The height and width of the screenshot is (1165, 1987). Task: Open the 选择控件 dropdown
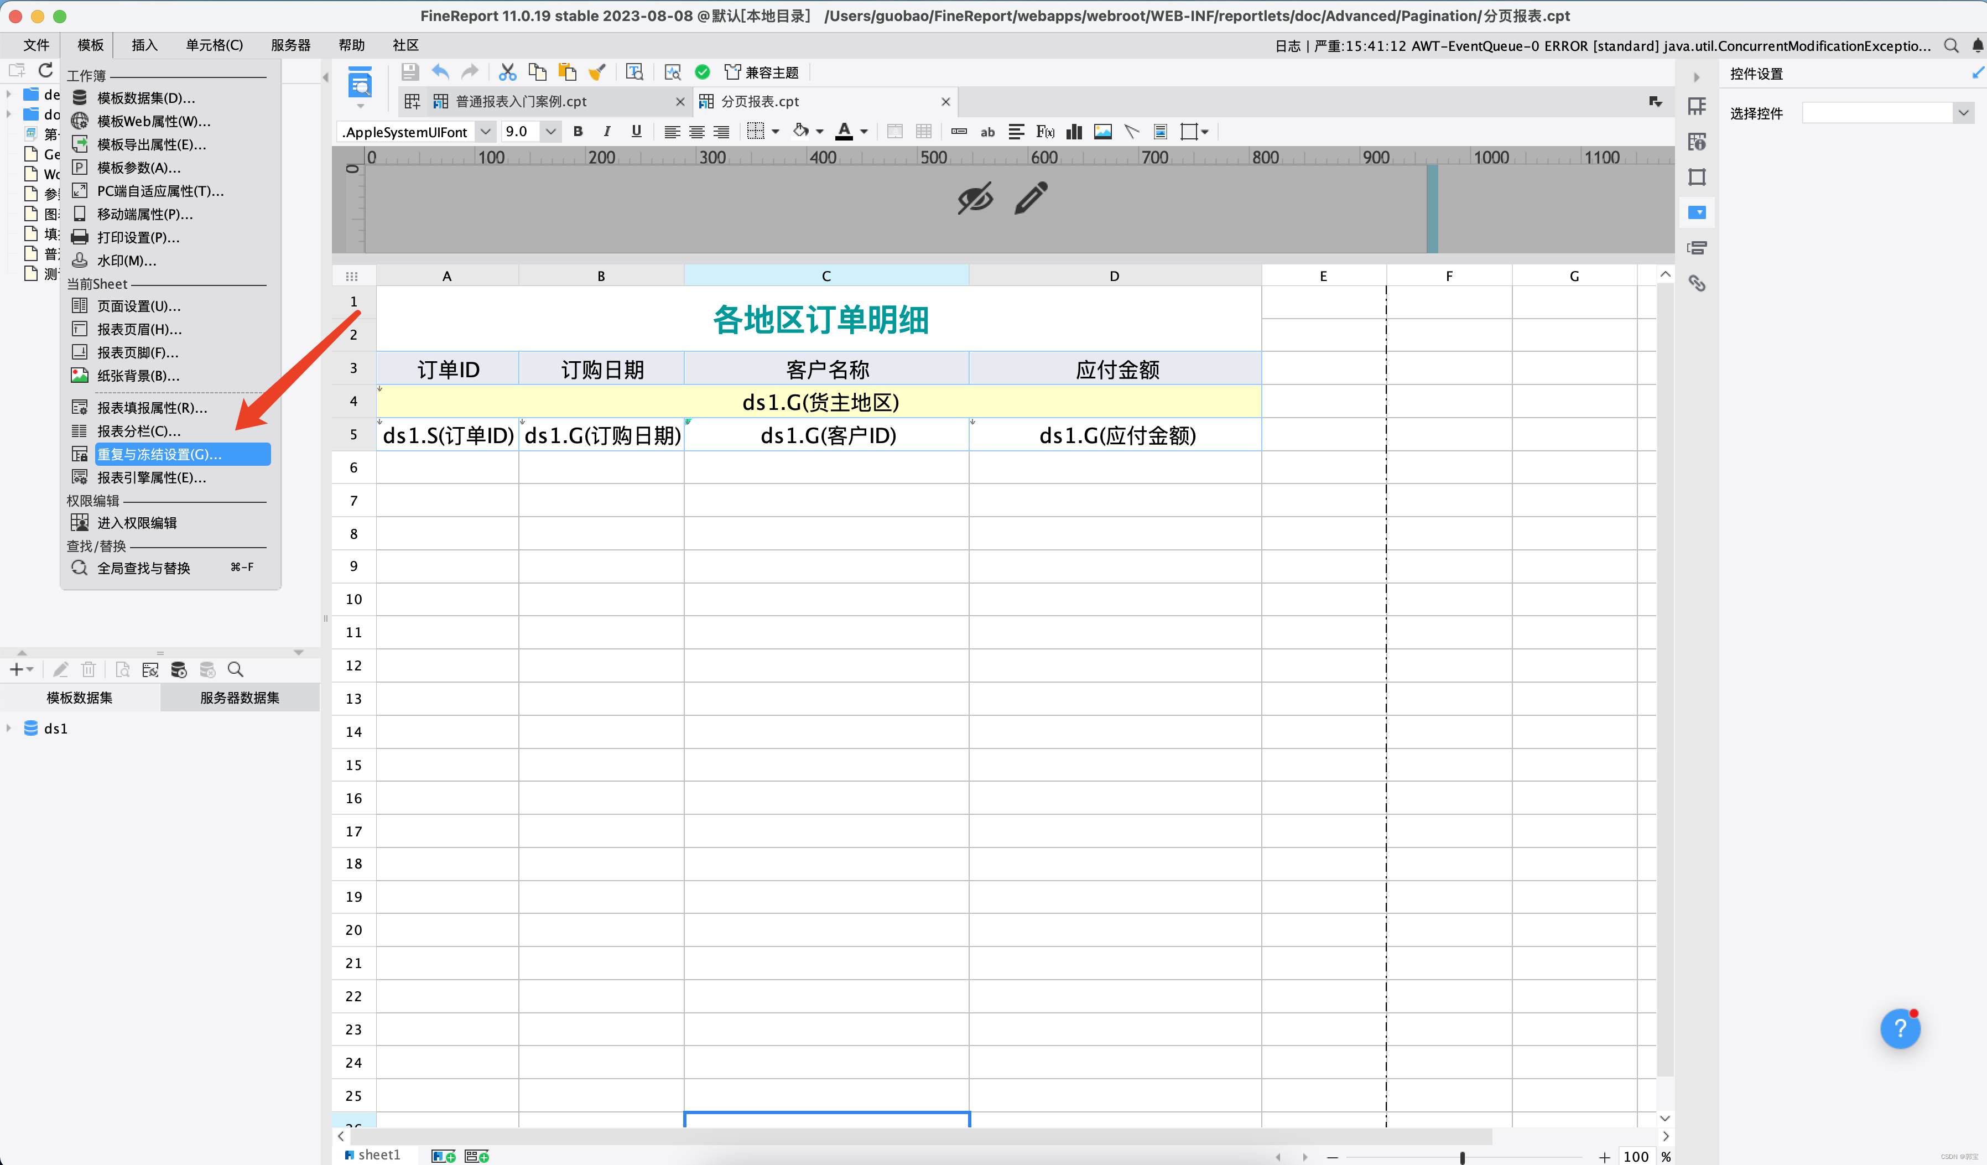click(x=1962, y=113)
